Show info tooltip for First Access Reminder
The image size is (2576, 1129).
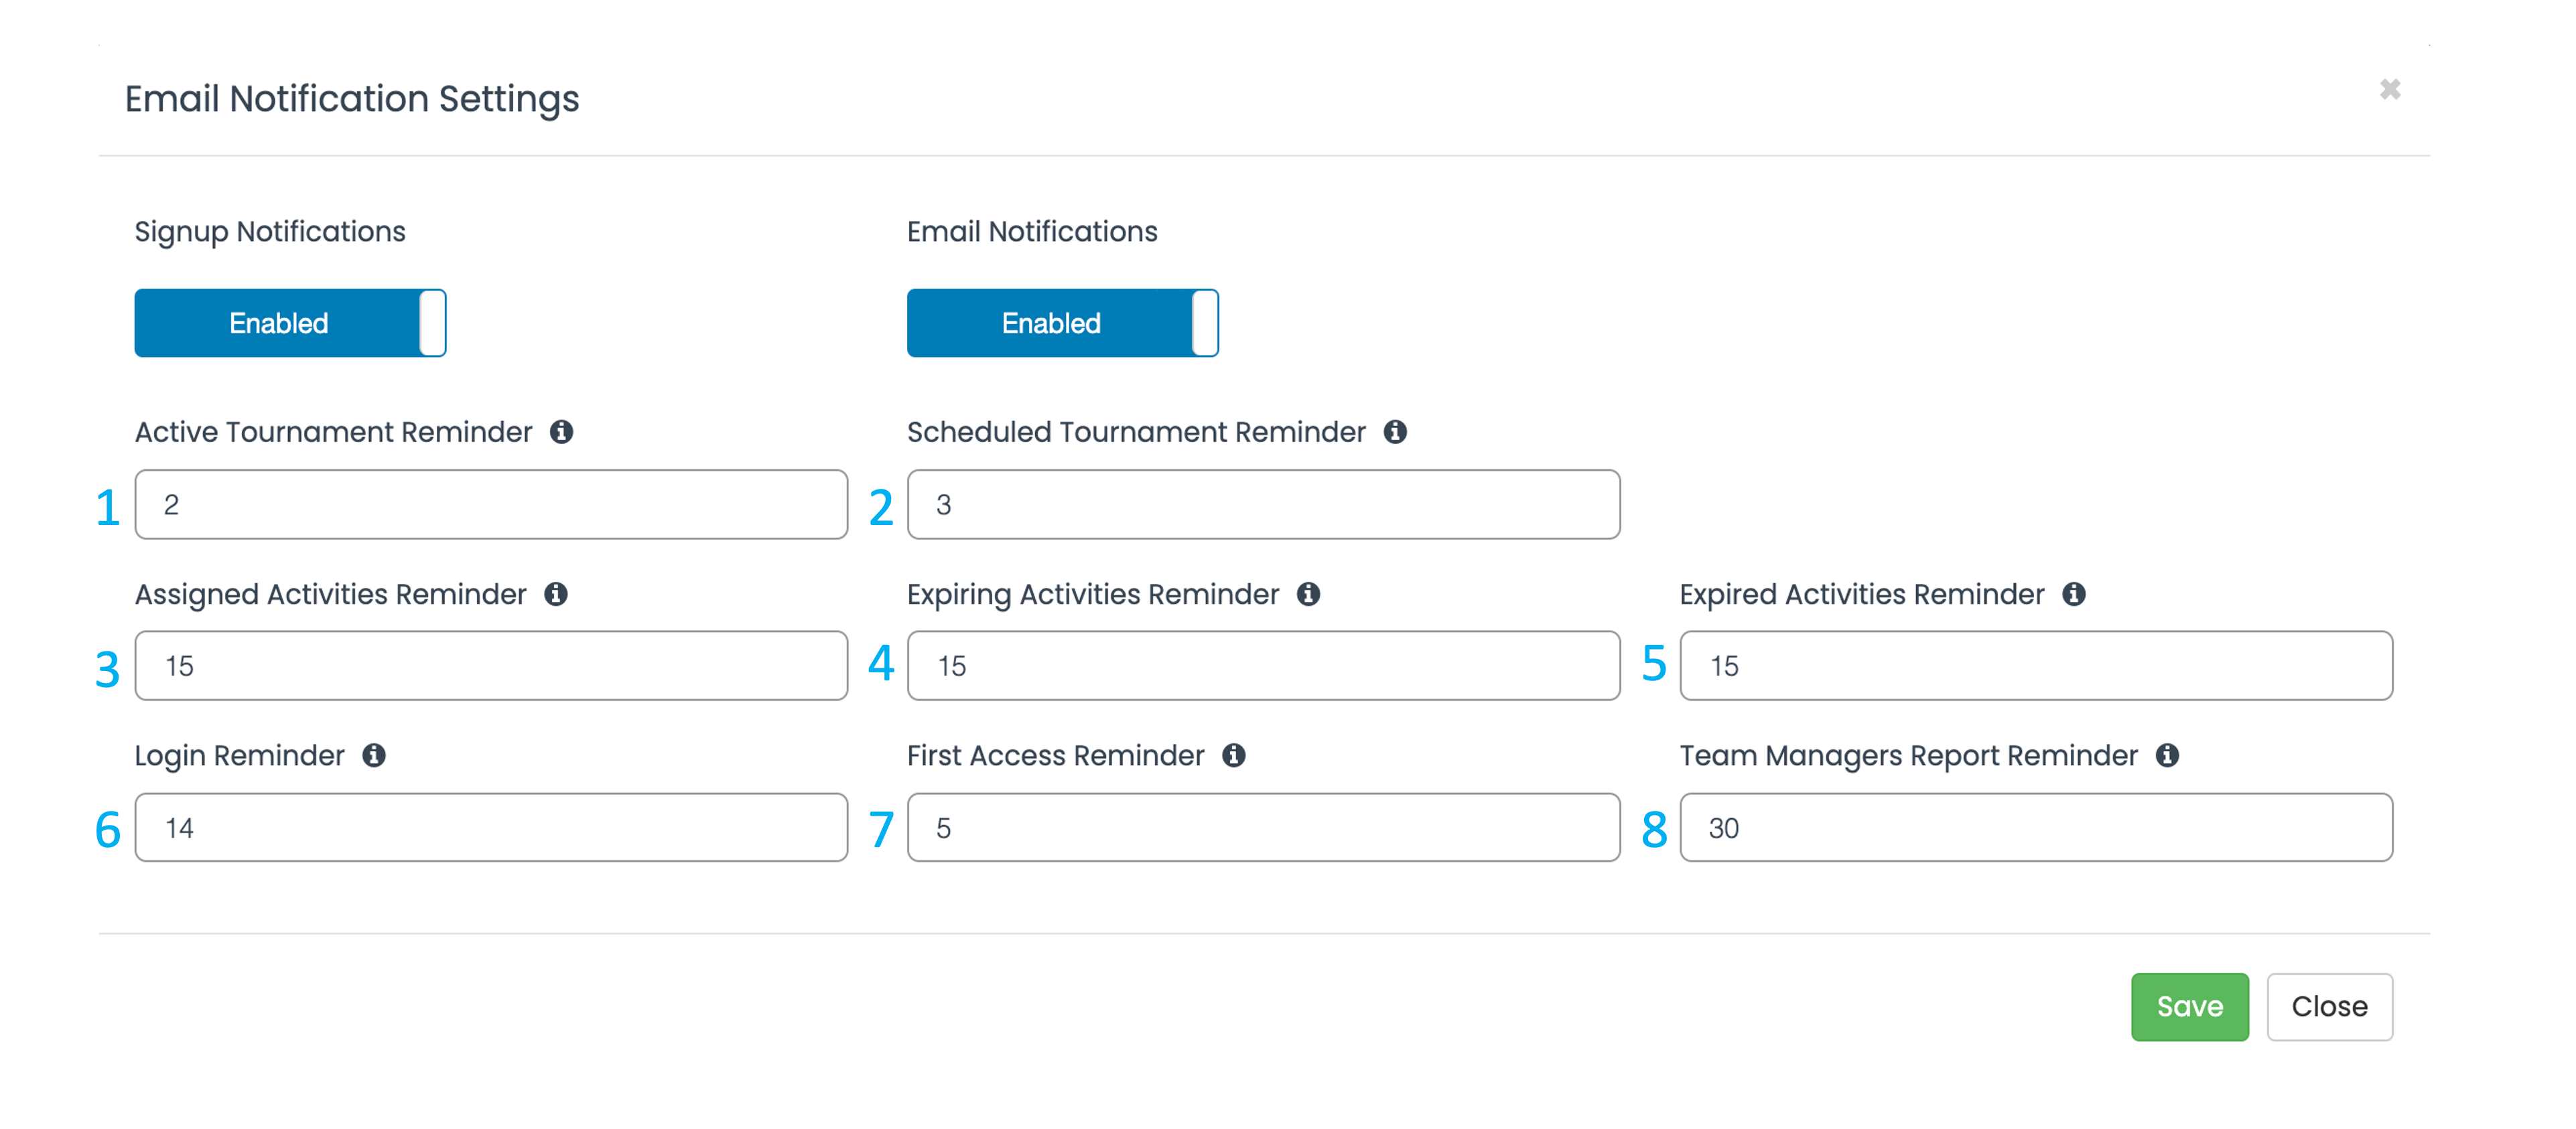(x=1234, y=755)
